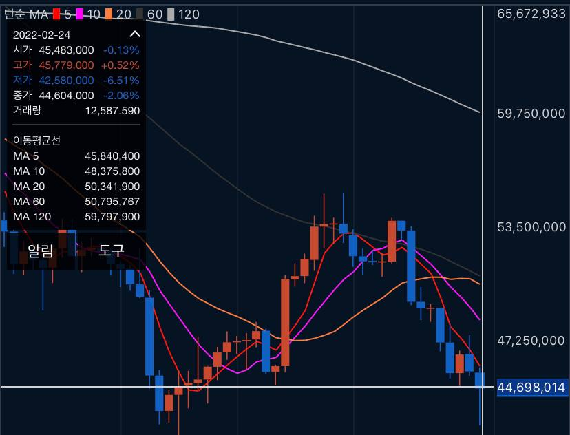
Task: Click the dark gray MA 60 legend swatch
Action: 140,14
